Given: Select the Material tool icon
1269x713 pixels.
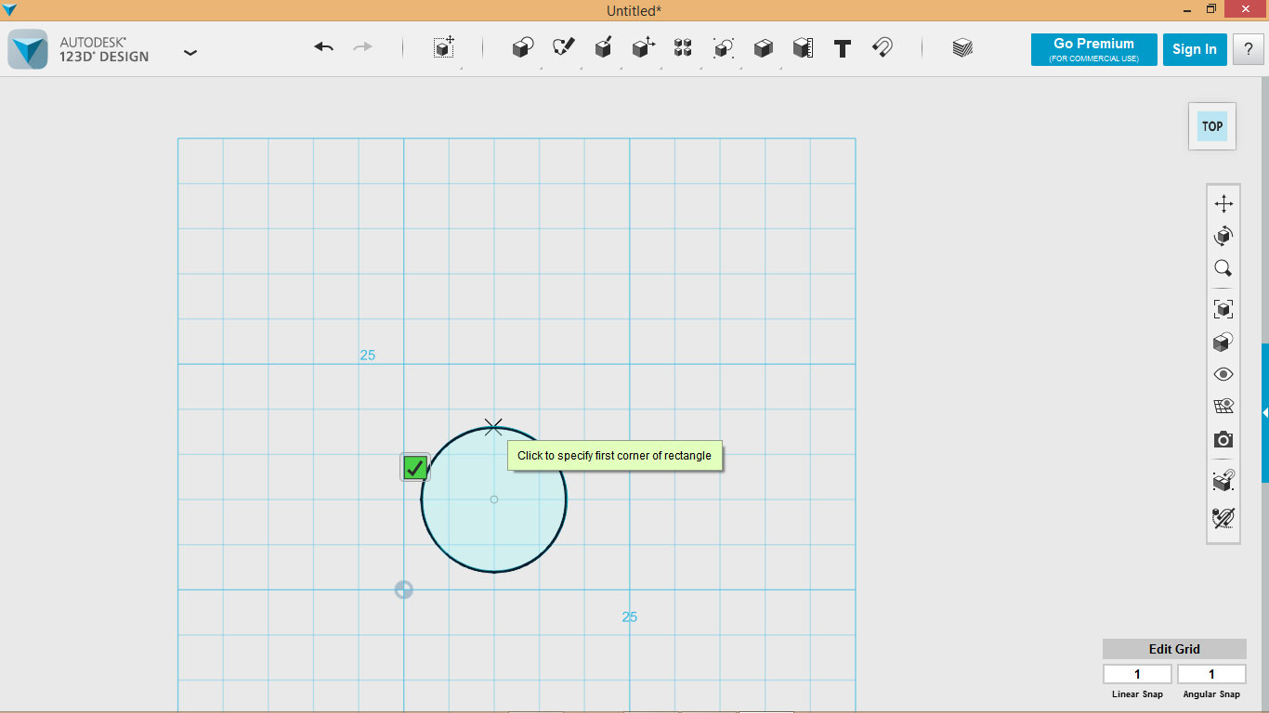Looking at the screenshot, I should (962, 48).
